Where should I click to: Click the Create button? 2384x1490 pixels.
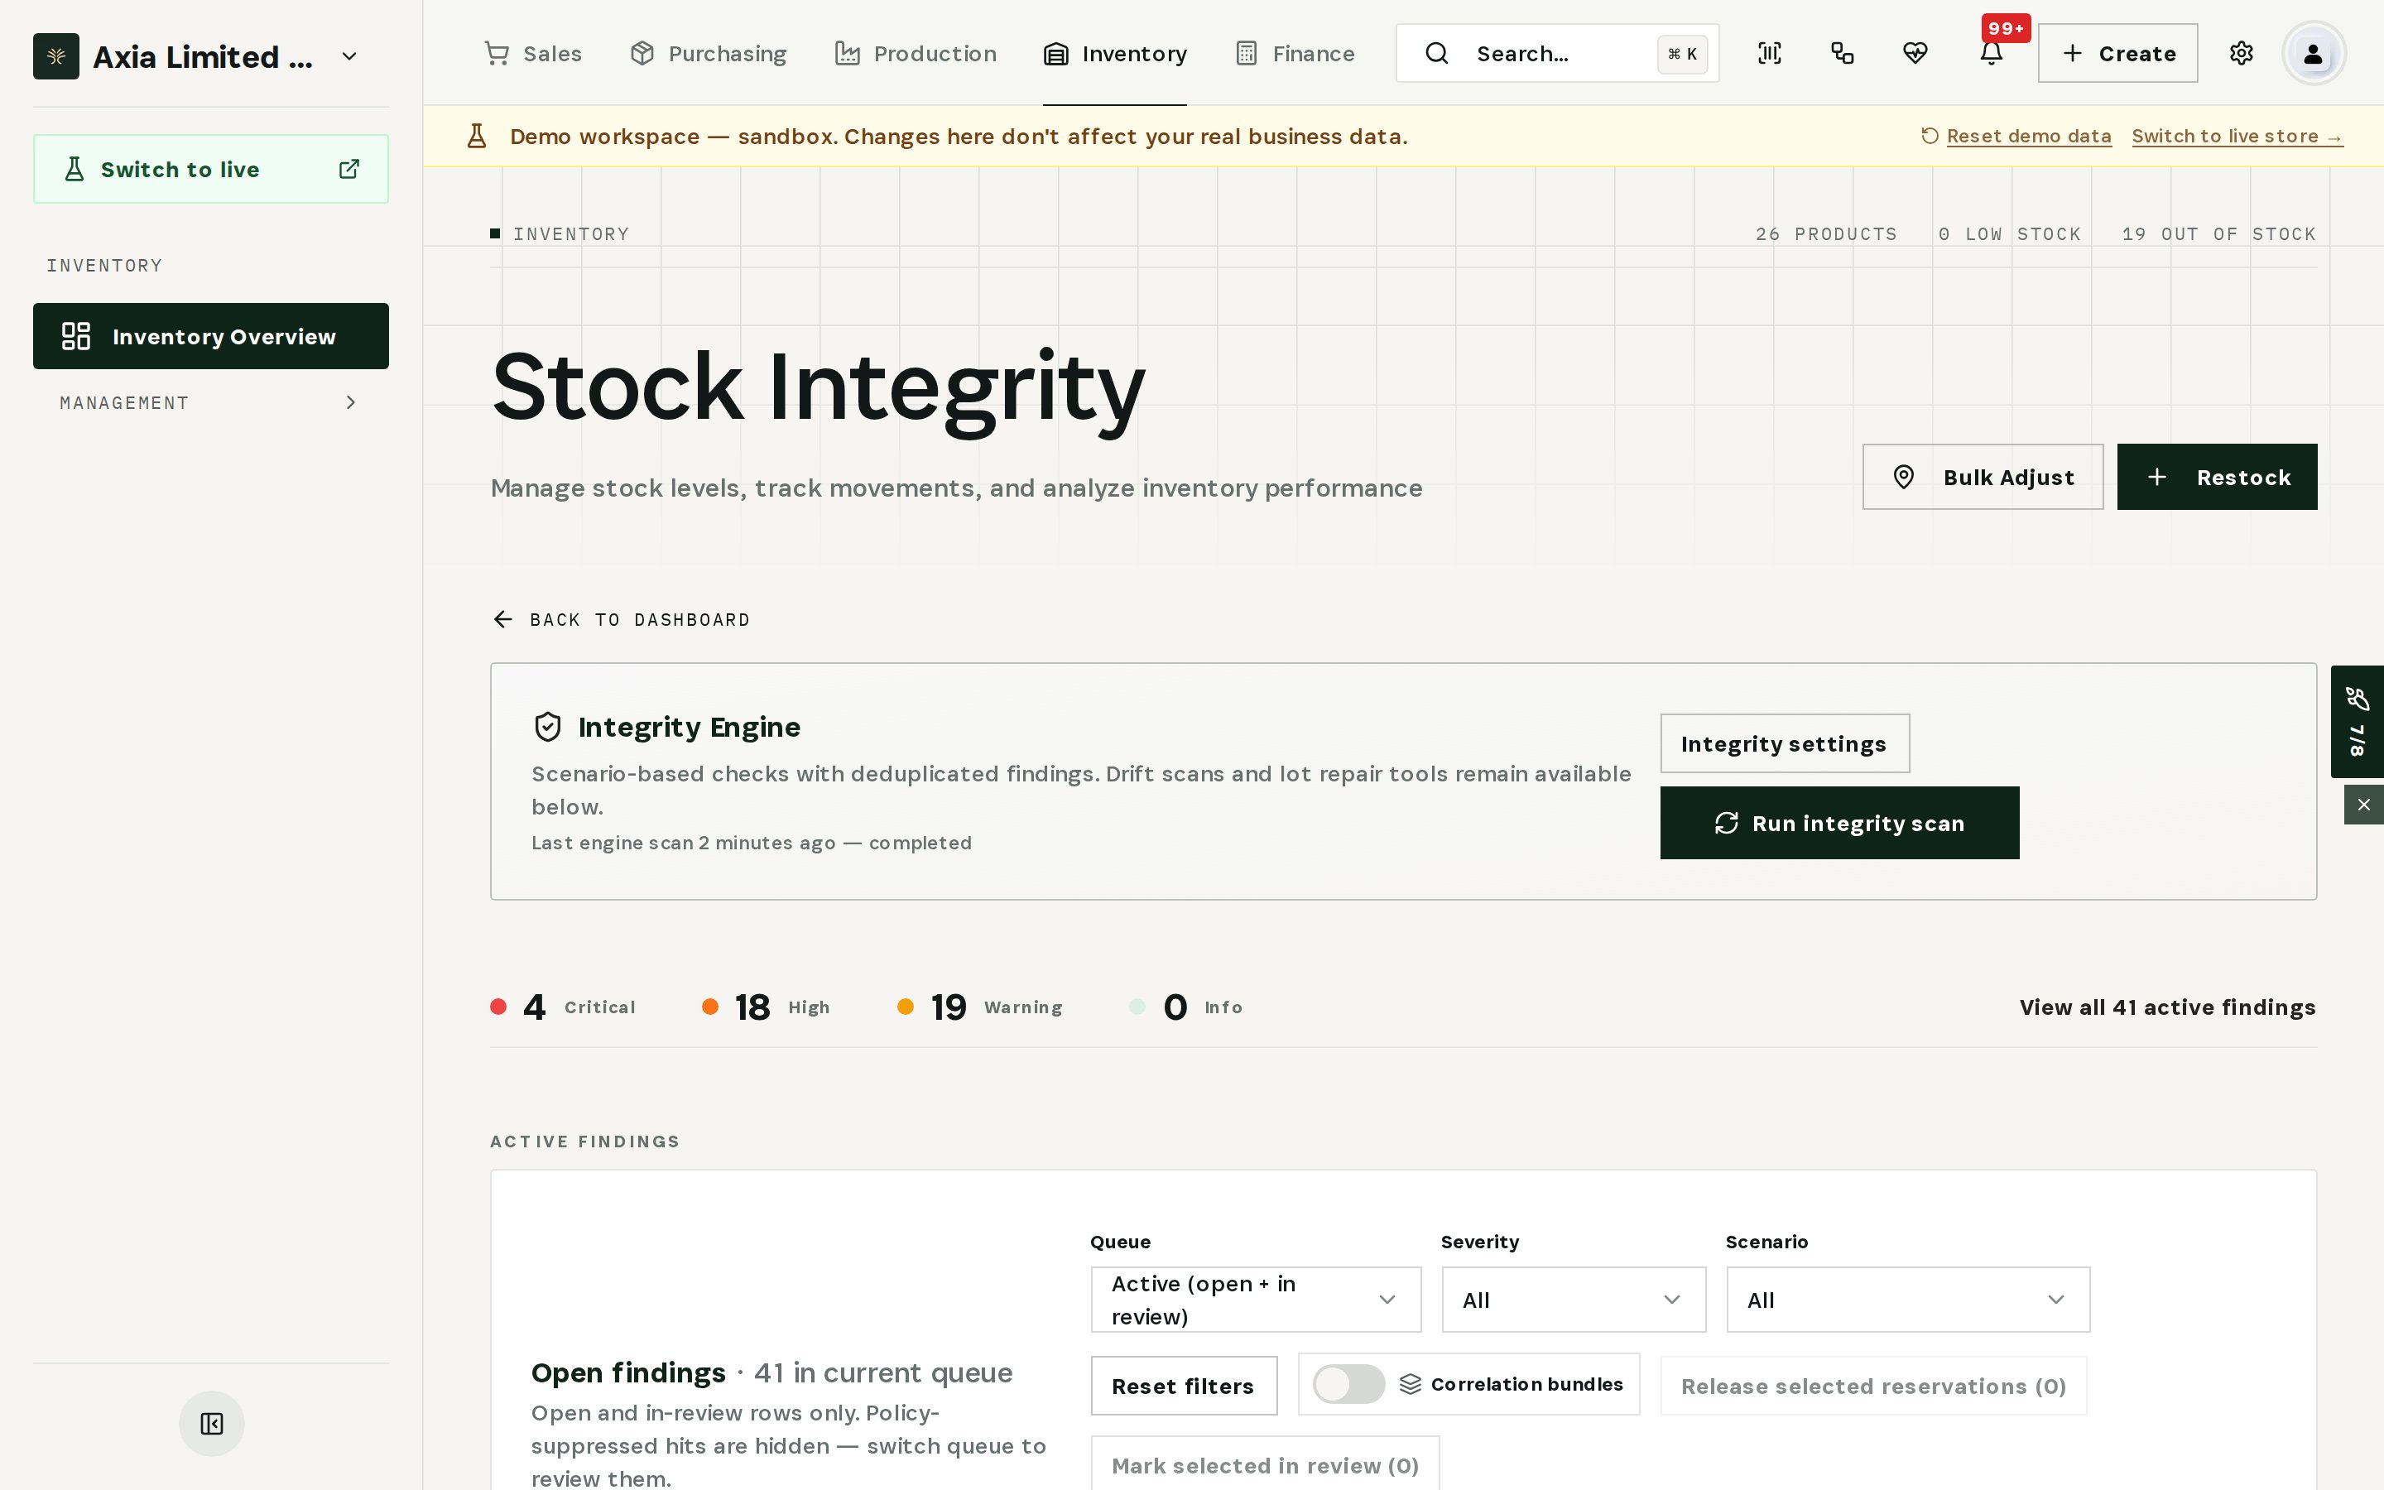point(2117,53)
